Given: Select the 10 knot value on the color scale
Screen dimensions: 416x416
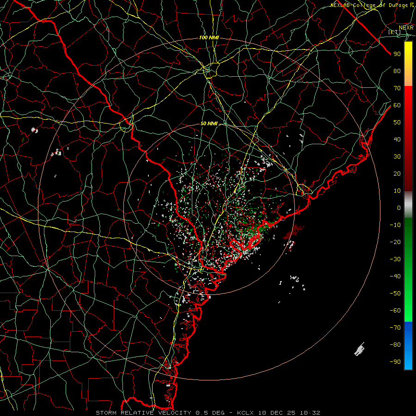Looking at the screenshot, I should [397, 191].
